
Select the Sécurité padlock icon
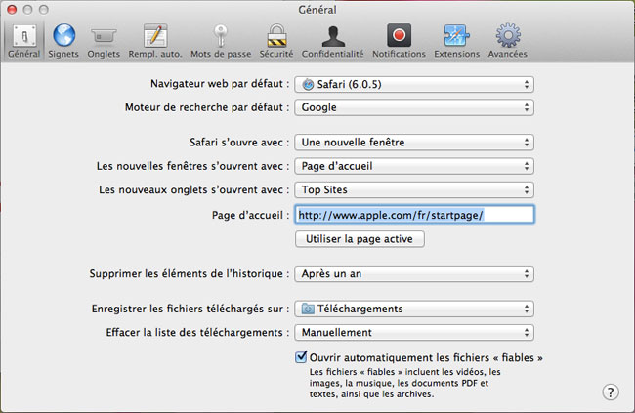(276, 41)
